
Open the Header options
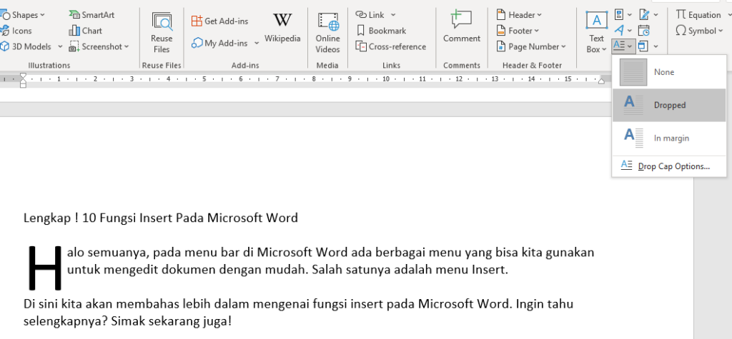519,15
